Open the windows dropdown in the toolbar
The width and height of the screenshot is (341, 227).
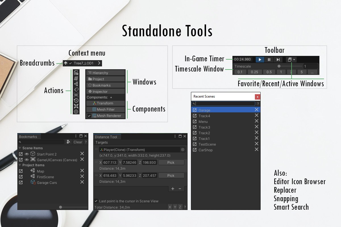pyautogui.click(x=291, y=60)
